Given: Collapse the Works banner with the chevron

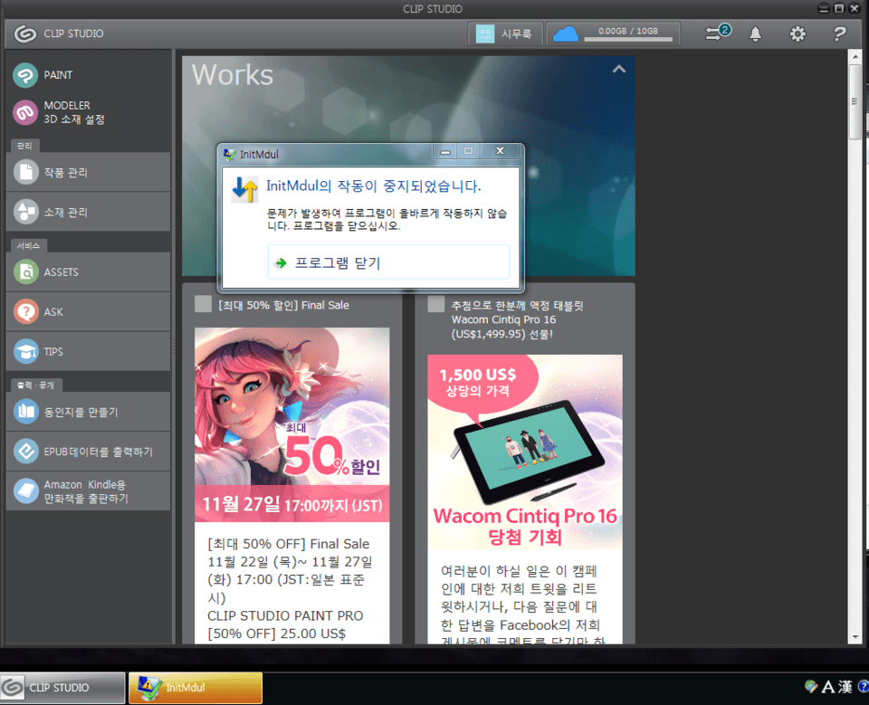Looking at the screenshot, I should pos(618,70).
